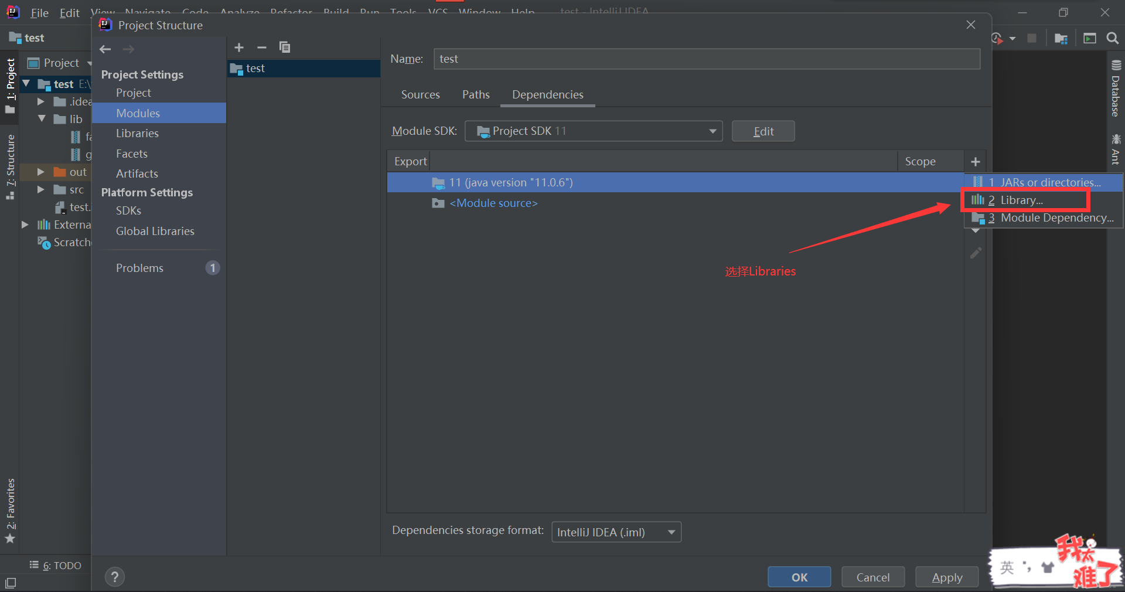Click the Search Everywhere magnifier icon
Screen dimensions: 1125x592
(1113, 38)
